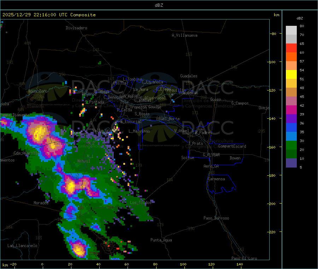Click the Bowen map label

pos(235,158)
